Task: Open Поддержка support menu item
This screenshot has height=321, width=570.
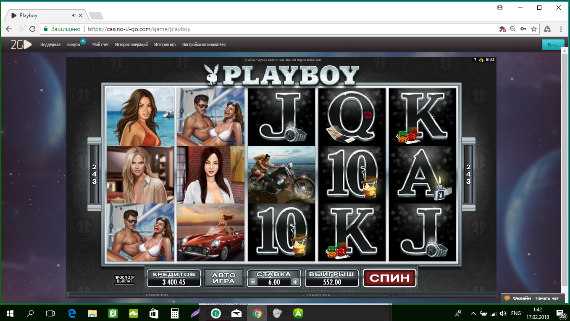Action: tap(50, 44)
